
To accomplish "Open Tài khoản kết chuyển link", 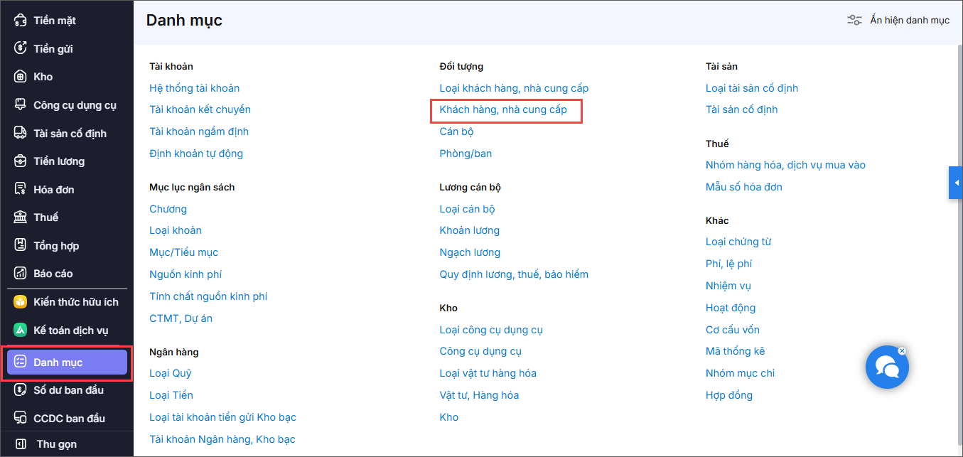I will [200, 109].
